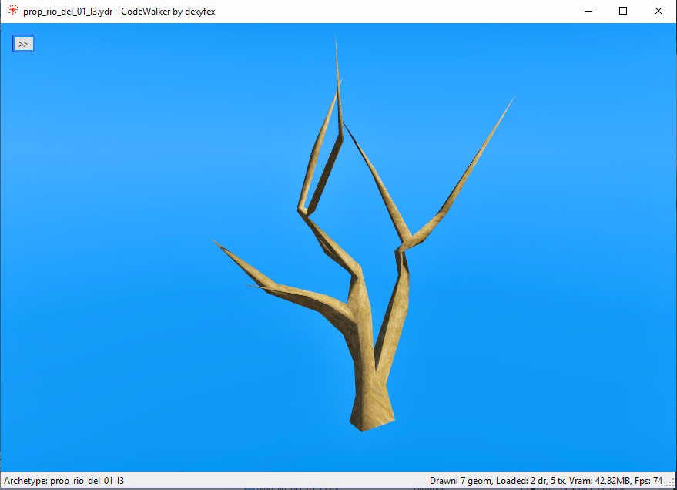Close the CodeWalker window
The height and width of the screenshot is (490, 677).
(658, 11)
